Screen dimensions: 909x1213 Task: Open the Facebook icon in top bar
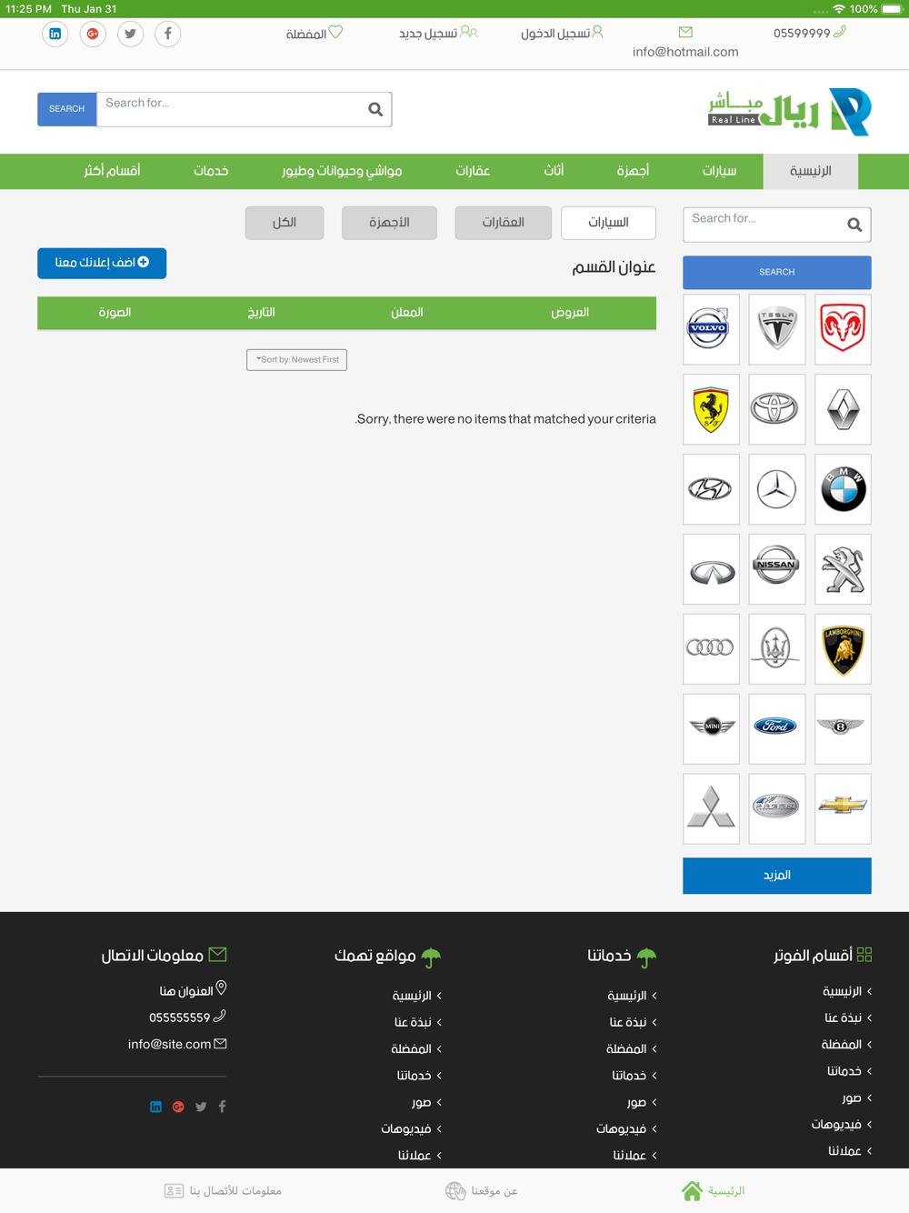(167, 35)
